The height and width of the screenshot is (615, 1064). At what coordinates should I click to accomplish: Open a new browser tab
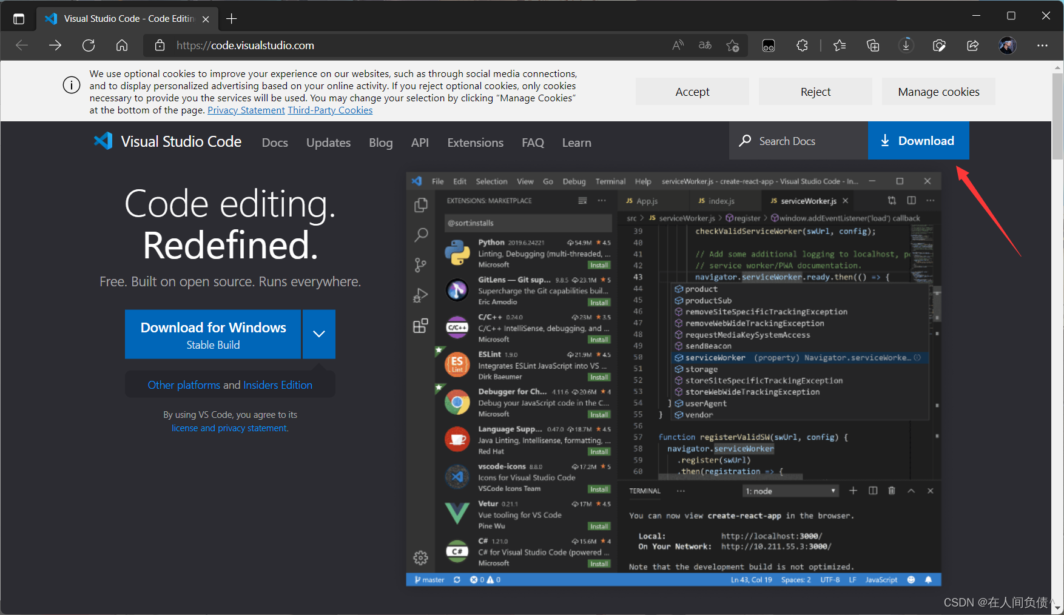[231, 19]
